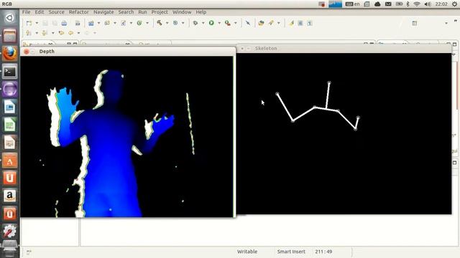Click the Previous Annotation icon
Screen dimensions: 460x258
tap(45, 33)
